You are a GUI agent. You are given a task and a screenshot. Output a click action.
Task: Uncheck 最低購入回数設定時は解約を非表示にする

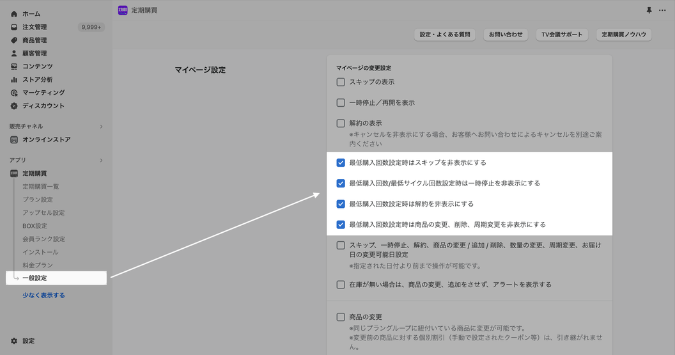pyautogui.click(x=341, y=204)
